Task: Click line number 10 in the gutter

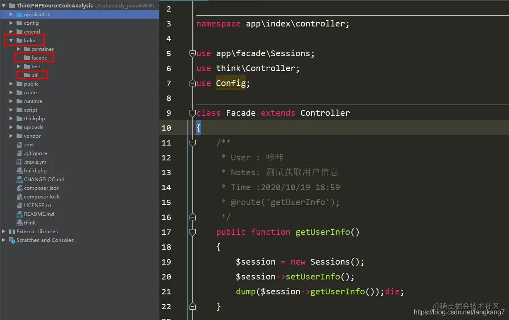Action: point(166,128)
